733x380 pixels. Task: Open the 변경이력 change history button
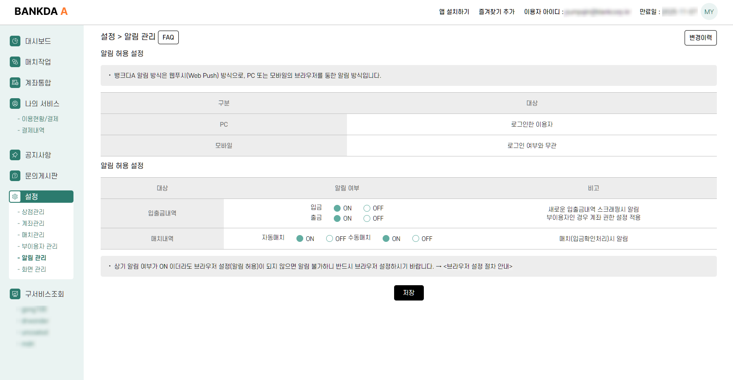click(x=700, y=38)
